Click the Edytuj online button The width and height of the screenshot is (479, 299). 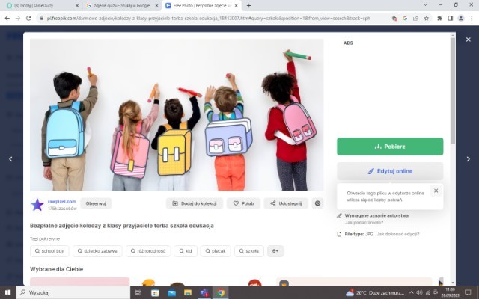(x=389, y=171)
